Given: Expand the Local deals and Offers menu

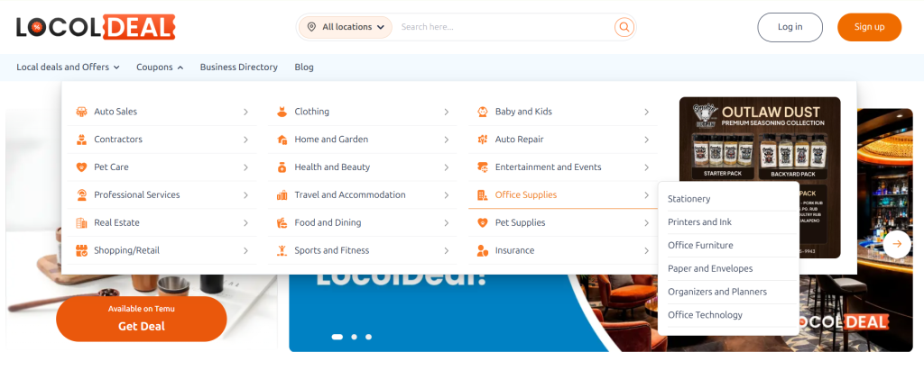Looking at the screenshot, I should [69, 68].
